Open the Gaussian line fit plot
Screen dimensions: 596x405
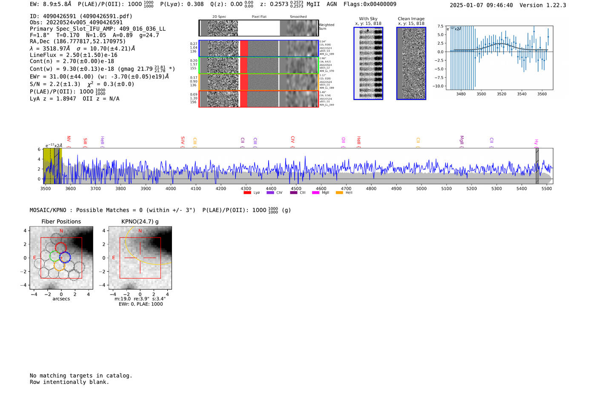pyautogui.click(x=499, y=58)
